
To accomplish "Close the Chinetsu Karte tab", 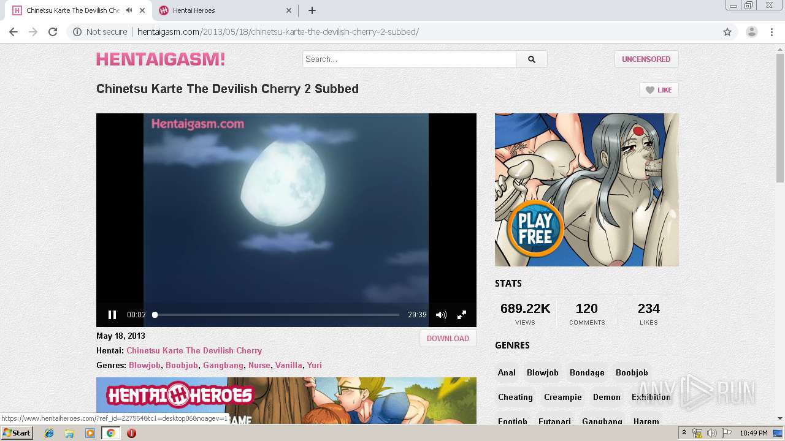I will point(142,10).
